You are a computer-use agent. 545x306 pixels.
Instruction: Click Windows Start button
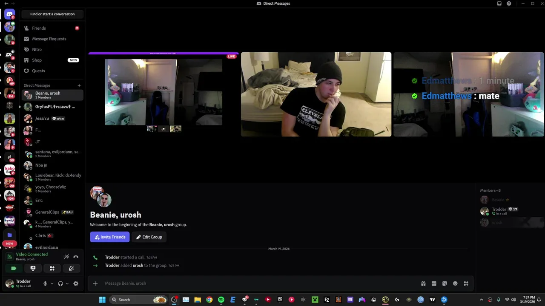[102, 300]
